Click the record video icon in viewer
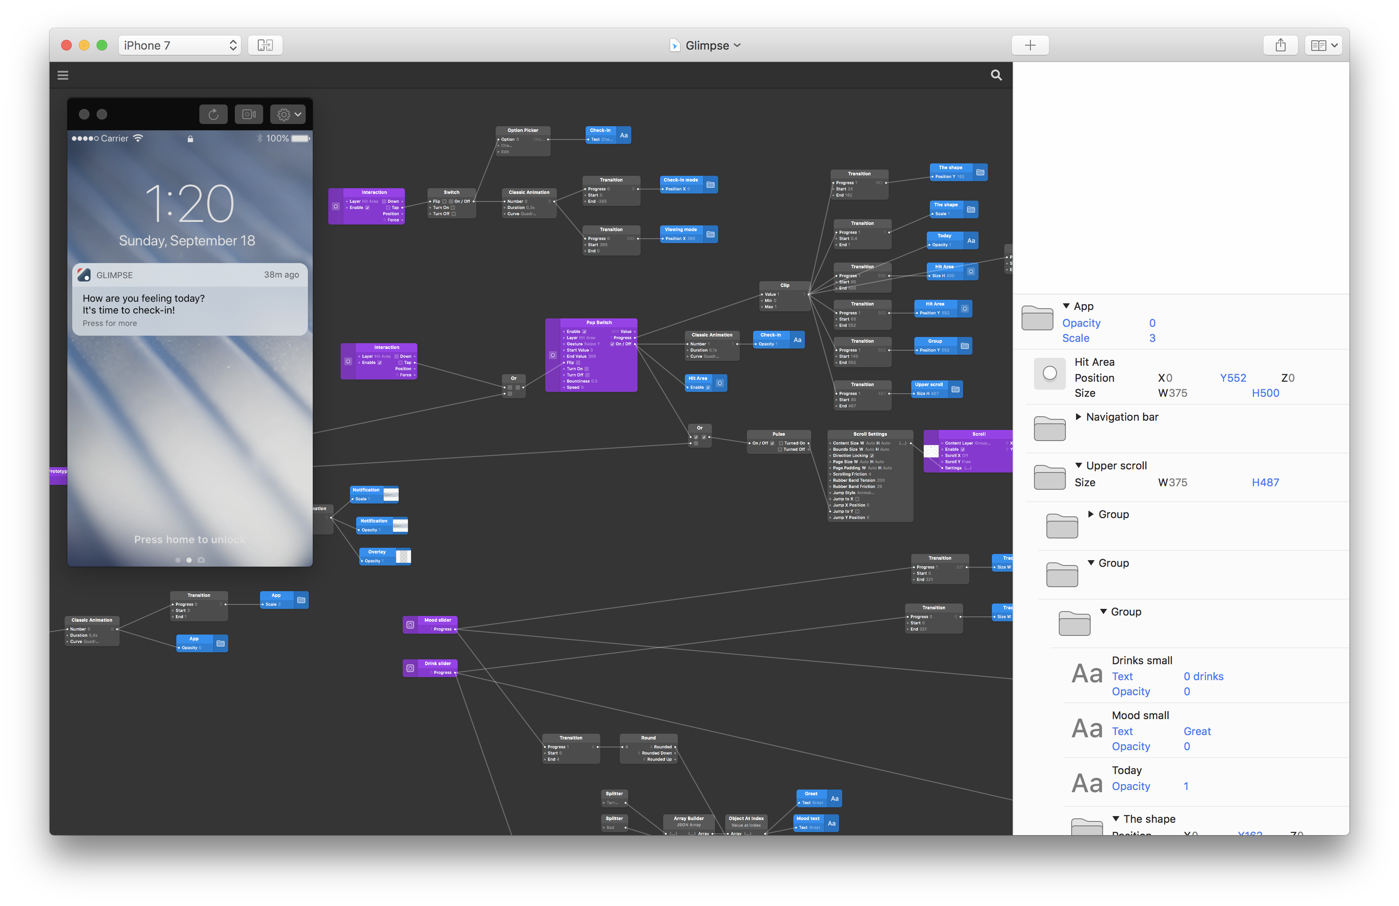Screen dimensions: 1399x906 [x=249, y=115]
